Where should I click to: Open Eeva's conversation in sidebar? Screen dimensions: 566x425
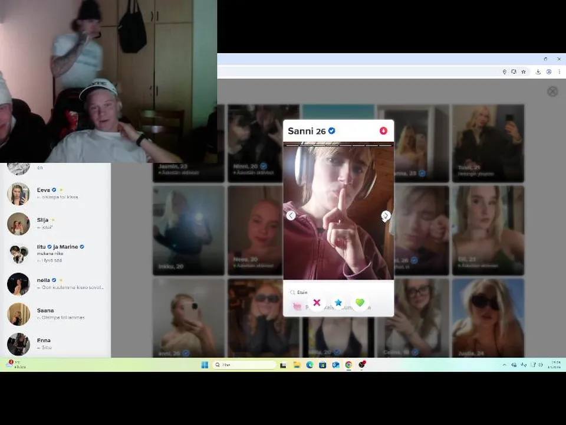(x=56, y=194)
